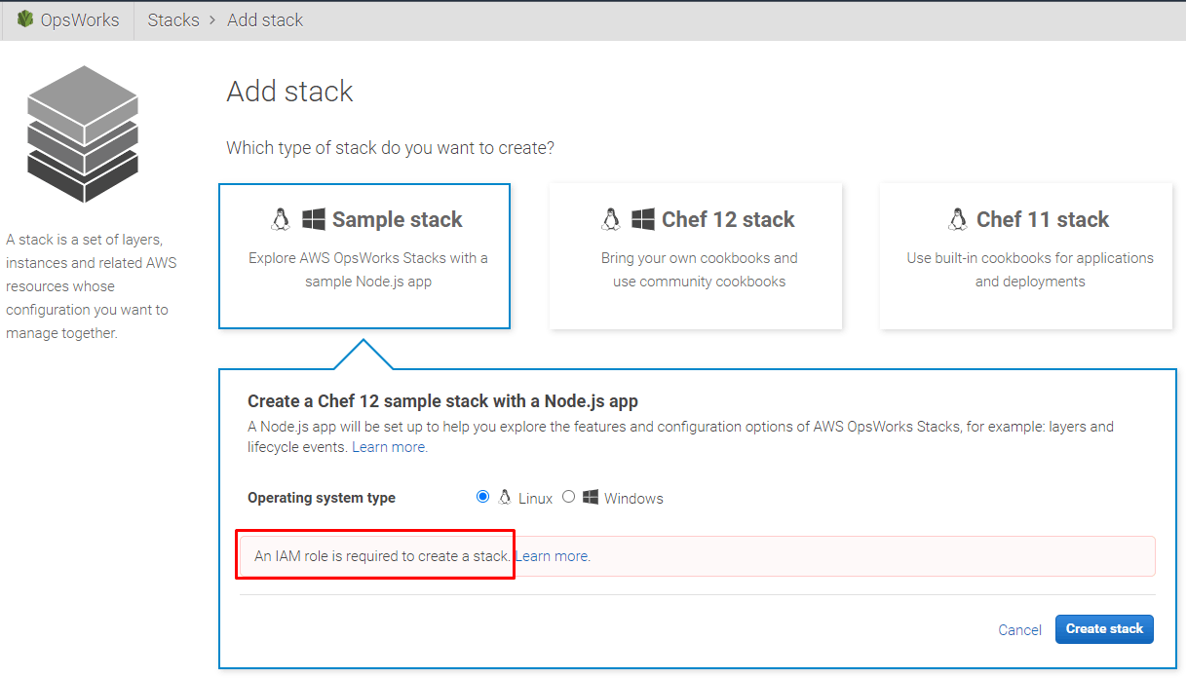
Task: Click Linux penguin icon on Chef 11 stack
Action: (958, 219)
